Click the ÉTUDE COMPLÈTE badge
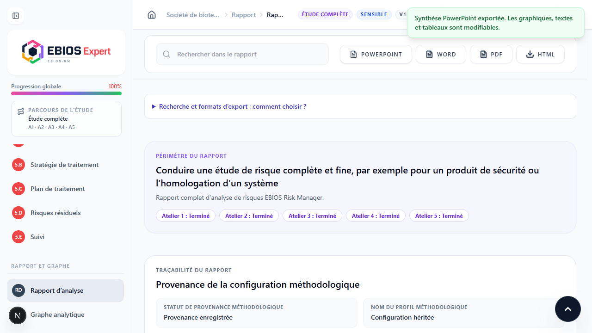592x333 pixels. pyautogui.click(x=325, y=14)
